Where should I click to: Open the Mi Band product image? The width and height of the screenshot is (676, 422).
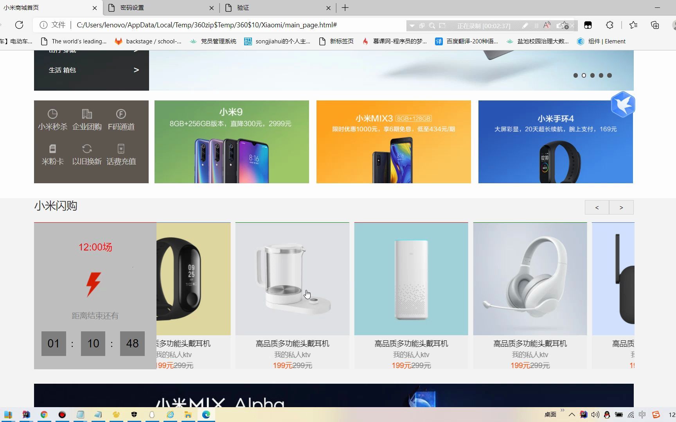click(x=193, y=279)
